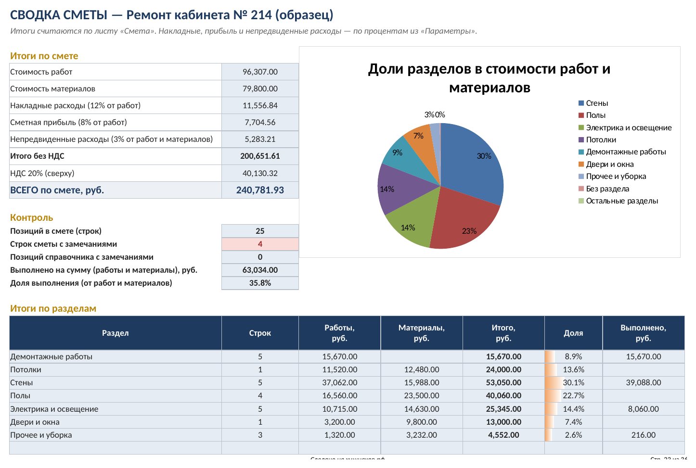Click the Выполнено на сумму value 63,034.00

pos(260,270)
